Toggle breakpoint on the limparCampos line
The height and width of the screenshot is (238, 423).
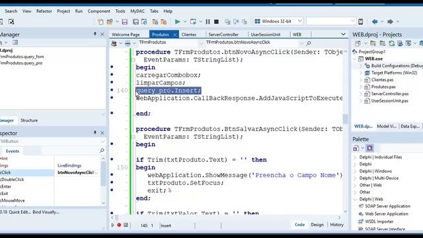click(112, 82)
